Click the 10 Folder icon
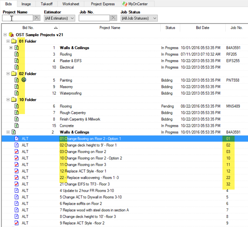The image size is (248, 227). click(x=14, y=100)
